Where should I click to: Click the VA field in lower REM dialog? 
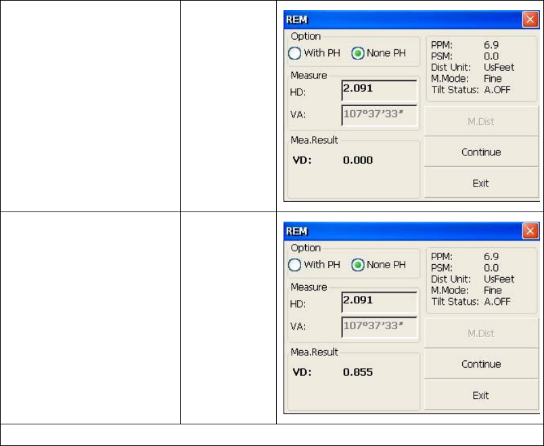point(379,327)
